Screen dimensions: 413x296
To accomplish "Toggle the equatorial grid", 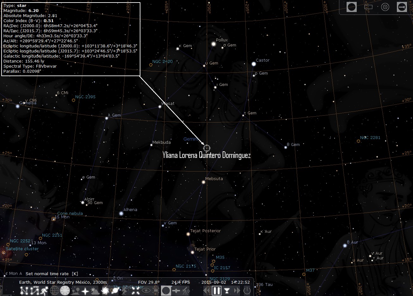I will click(54, 291).
